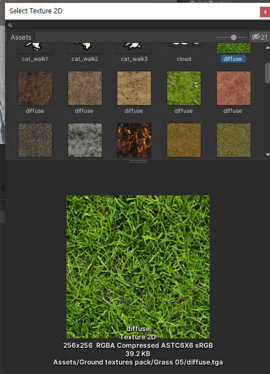Select the cat_walk1 texture
Image resolution: width=270 pixels, height=374 pixels.
[x=35, y=53]
